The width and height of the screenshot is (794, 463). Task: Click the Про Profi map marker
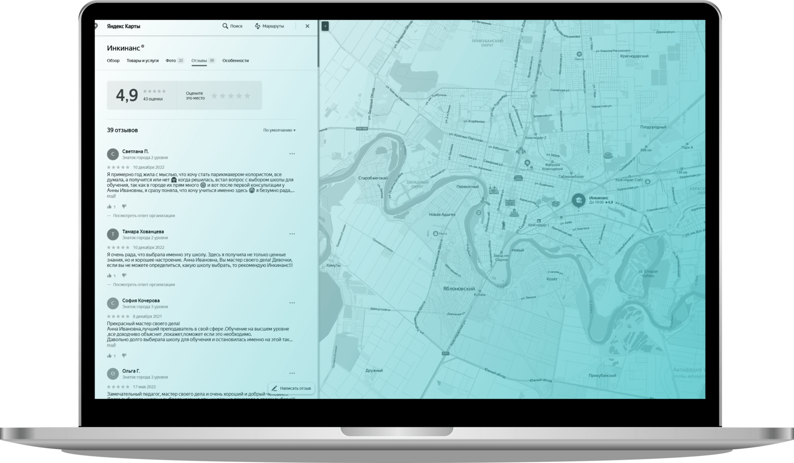(527, 163)
